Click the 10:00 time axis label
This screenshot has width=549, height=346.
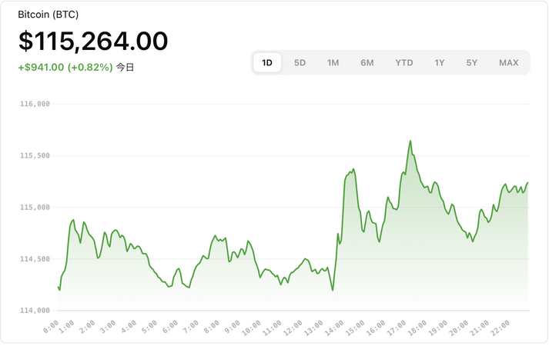coord(252,328)
